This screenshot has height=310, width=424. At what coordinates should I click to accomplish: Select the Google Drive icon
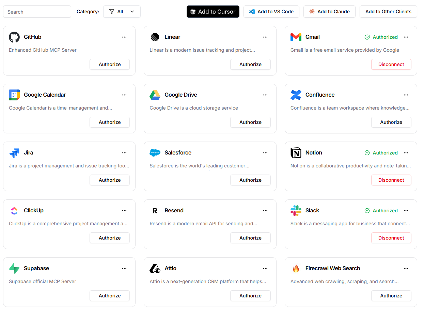[x=155, y=95]
